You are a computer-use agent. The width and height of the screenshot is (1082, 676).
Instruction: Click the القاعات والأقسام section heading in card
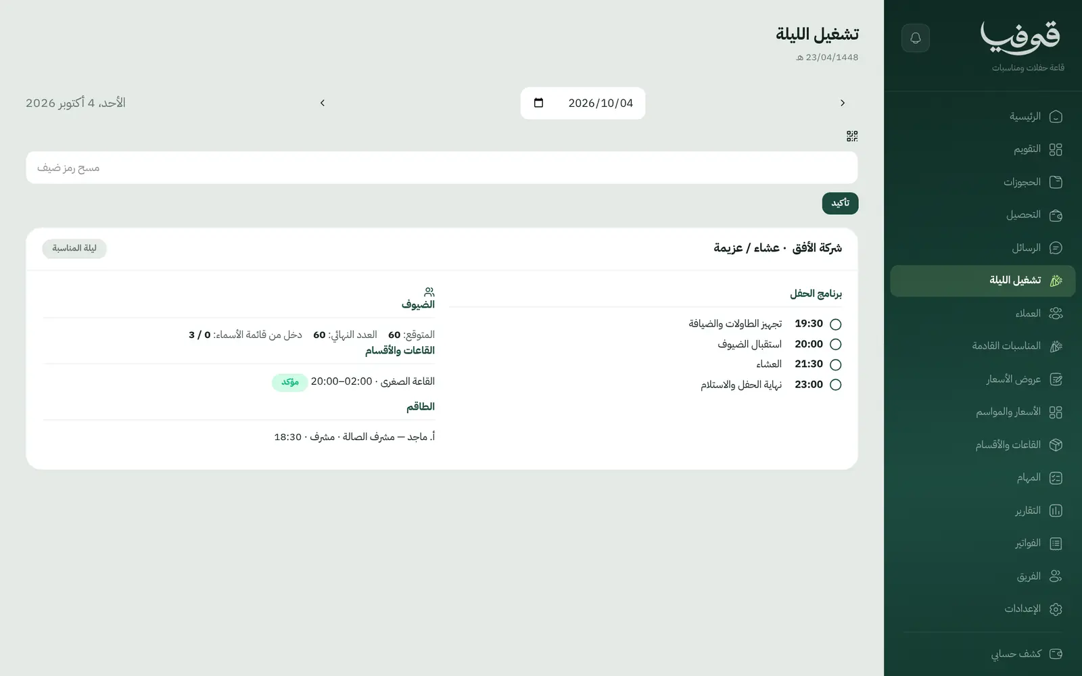coord(400,350)
